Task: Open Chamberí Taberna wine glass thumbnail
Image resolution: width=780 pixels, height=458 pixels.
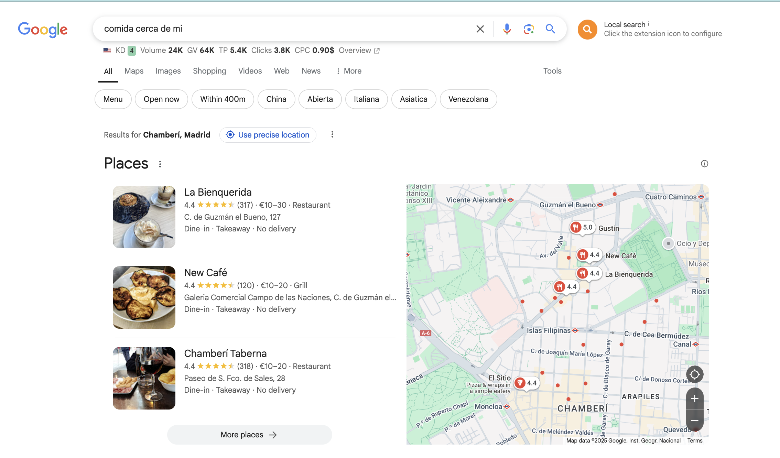Action: pyautogui.click(x=144, y=378)
